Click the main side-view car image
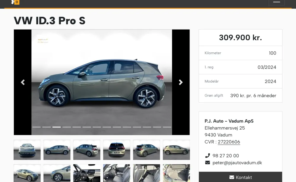Image resolution: width=296 pixels, height=182 pixels. [102, 82]
